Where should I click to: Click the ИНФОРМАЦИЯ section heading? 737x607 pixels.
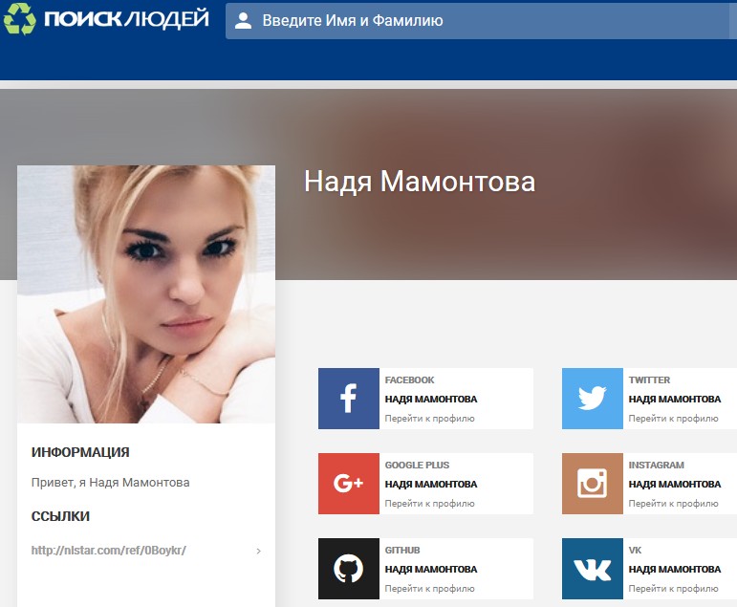click(x=80, y=452)
